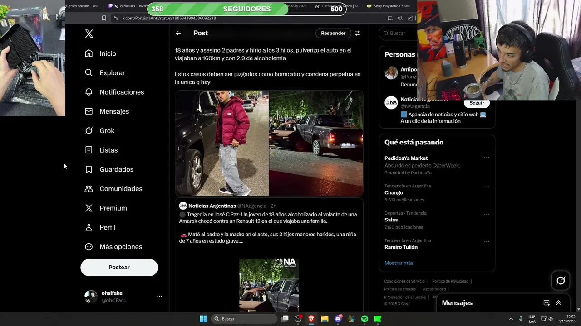Open the Antiponzista profile avatar
This screenshot has width=581, height=326.
[391, 73]
